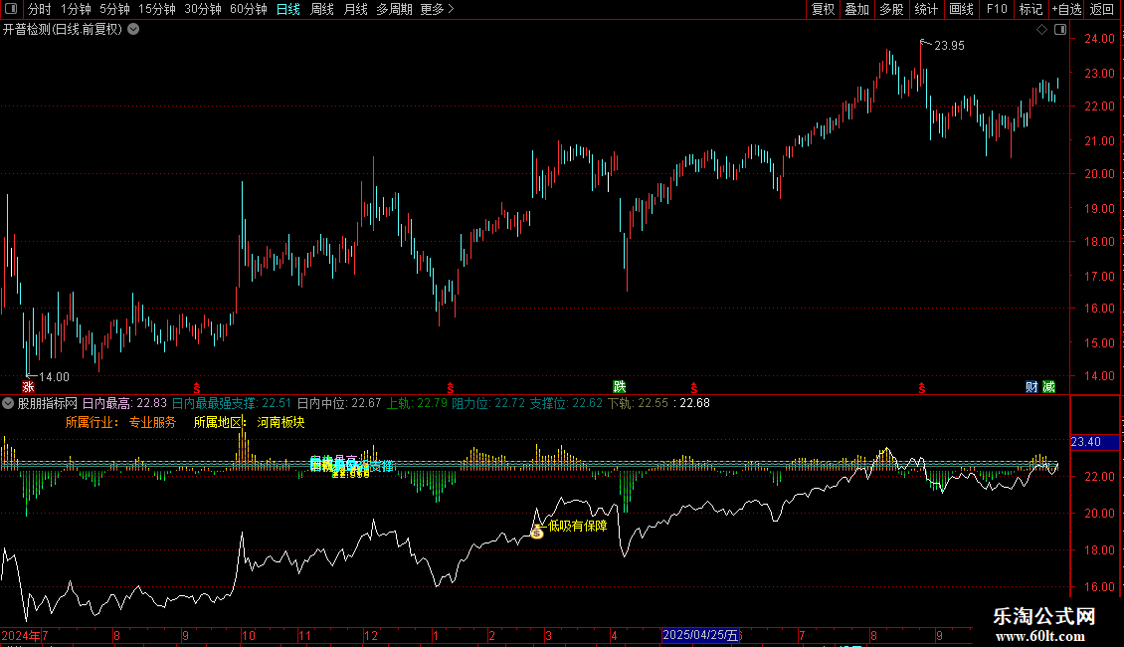Open the 统计 statistics tool

point(925,9)
